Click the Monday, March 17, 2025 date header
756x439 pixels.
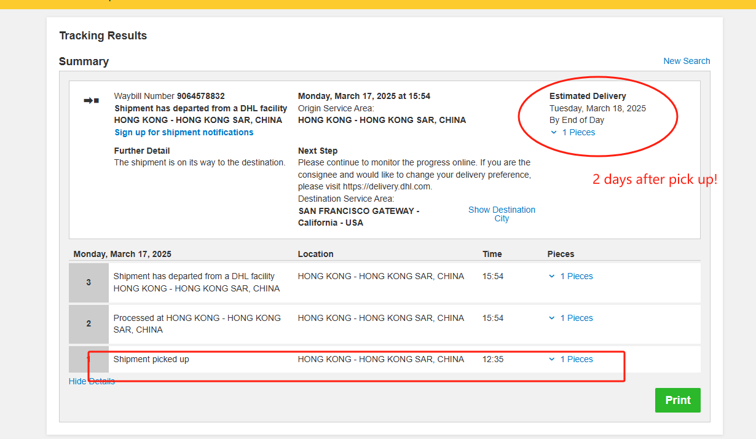122,254
